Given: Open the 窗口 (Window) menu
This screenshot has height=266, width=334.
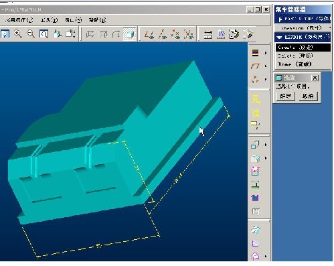Looking at the screenshot, I should (73, 20).
